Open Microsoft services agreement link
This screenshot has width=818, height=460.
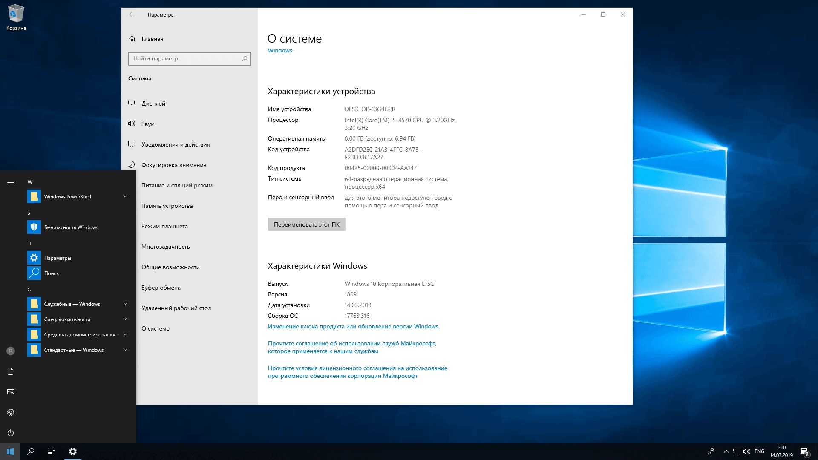[352, 347]
